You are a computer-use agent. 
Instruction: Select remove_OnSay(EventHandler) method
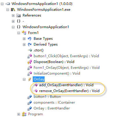click(69, 91)
